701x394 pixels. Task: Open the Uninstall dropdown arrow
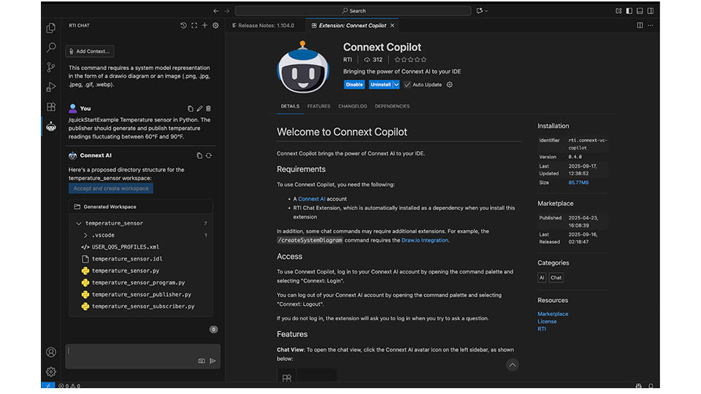(x=397, y=85)
